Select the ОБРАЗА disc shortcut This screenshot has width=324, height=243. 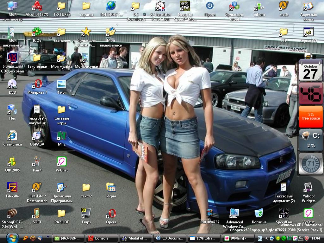(x=37, y=136)
